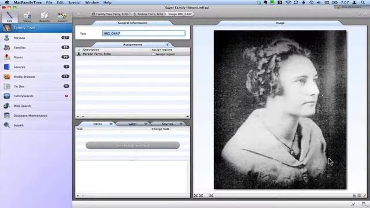
Task: Open Search in the sidebar
Action: [x=36, y=125]
